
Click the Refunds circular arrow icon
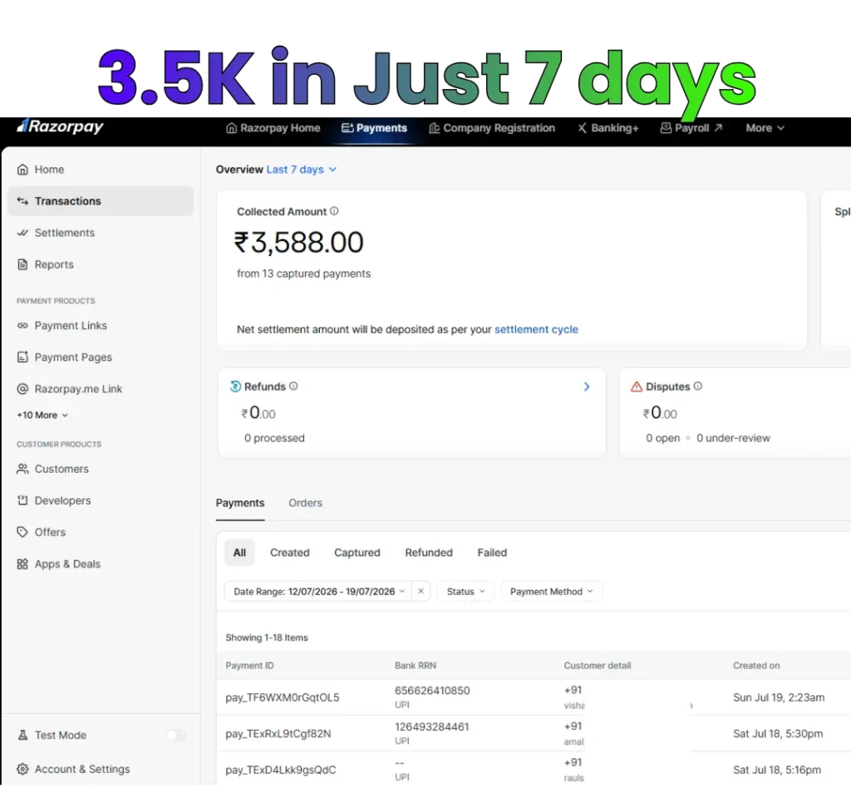pos(235,387)
